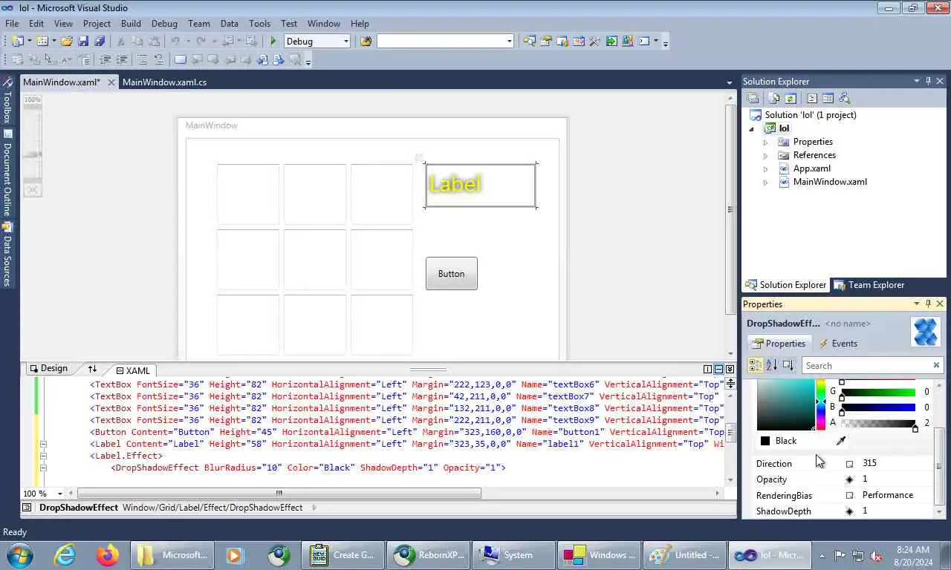Click the Properties Window toolbar icon
The width and height of the screenshot is (951, 570).
coord(545,42)
